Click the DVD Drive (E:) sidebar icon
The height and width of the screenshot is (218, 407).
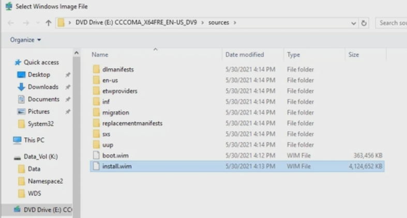click(x=17, y=210)
